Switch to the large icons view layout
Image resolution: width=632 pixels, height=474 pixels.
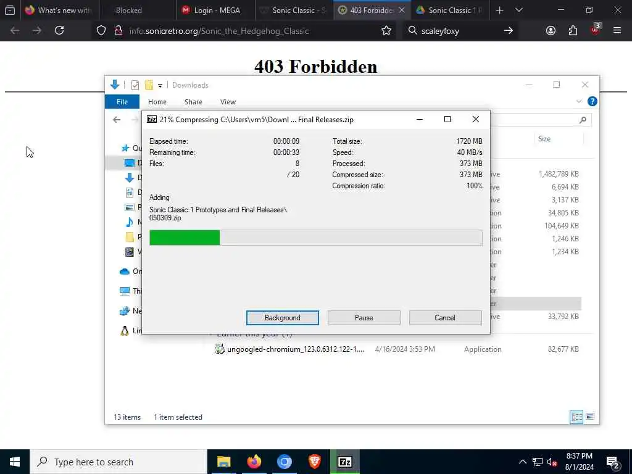pos(590,417)
